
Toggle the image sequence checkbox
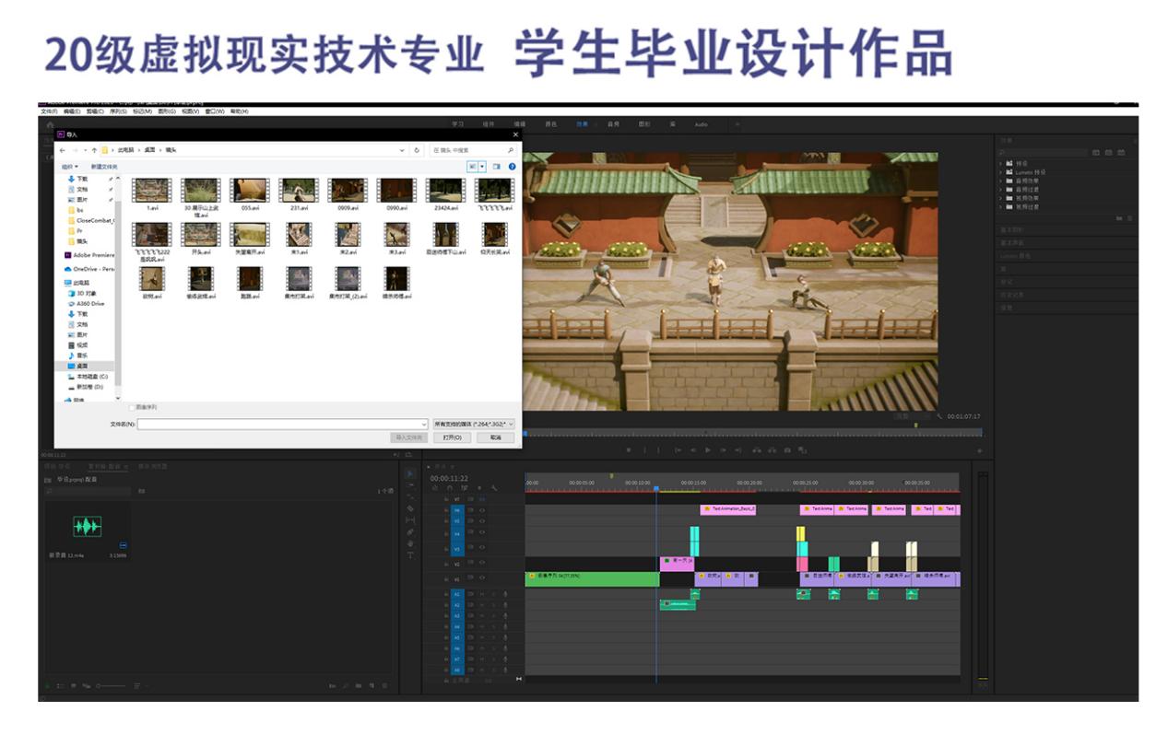(x=131, y=406)
